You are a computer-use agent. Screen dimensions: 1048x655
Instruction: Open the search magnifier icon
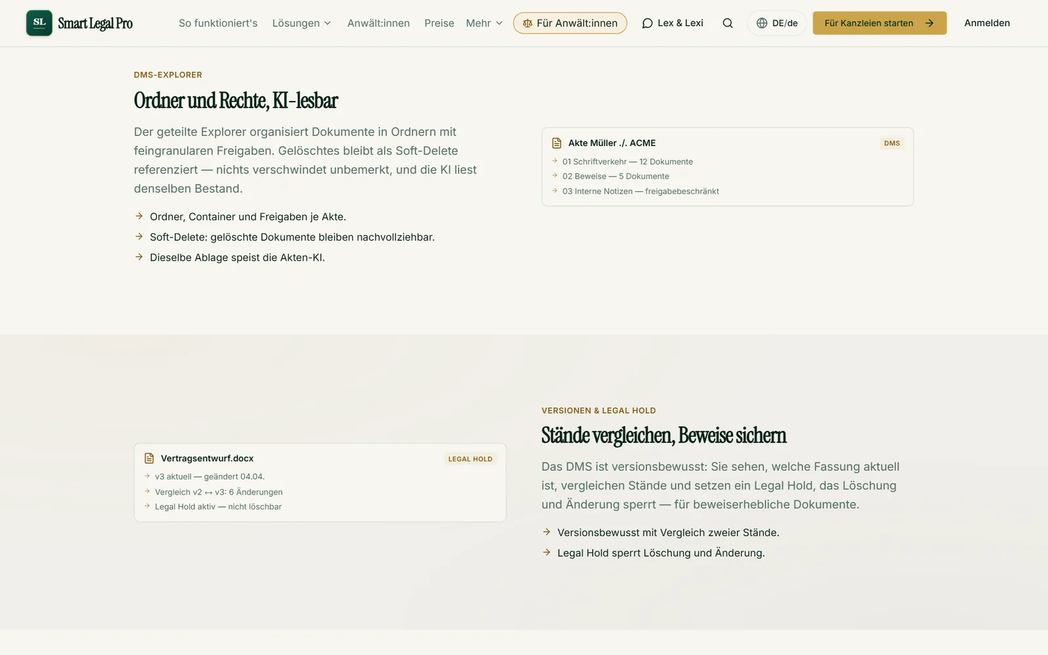coord(728,23)
